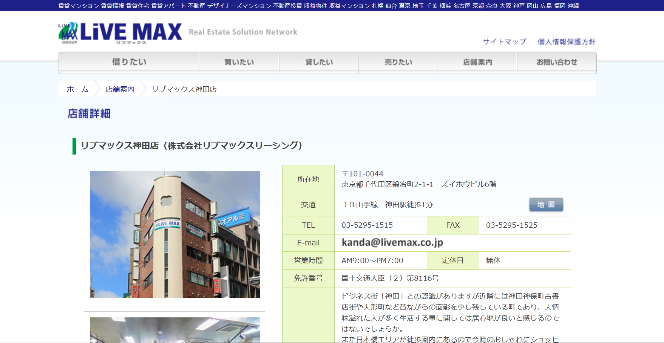Click the LiVE MAX logo
The image size is (664, 343).
point(120,32)
